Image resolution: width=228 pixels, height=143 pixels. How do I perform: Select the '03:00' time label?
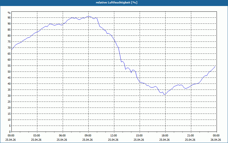pos(36,136)
